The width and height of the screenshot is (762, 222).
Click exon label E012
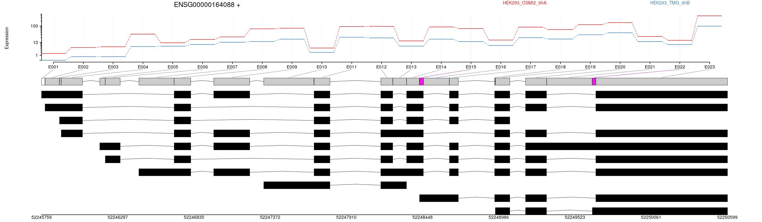coord(381,67)
